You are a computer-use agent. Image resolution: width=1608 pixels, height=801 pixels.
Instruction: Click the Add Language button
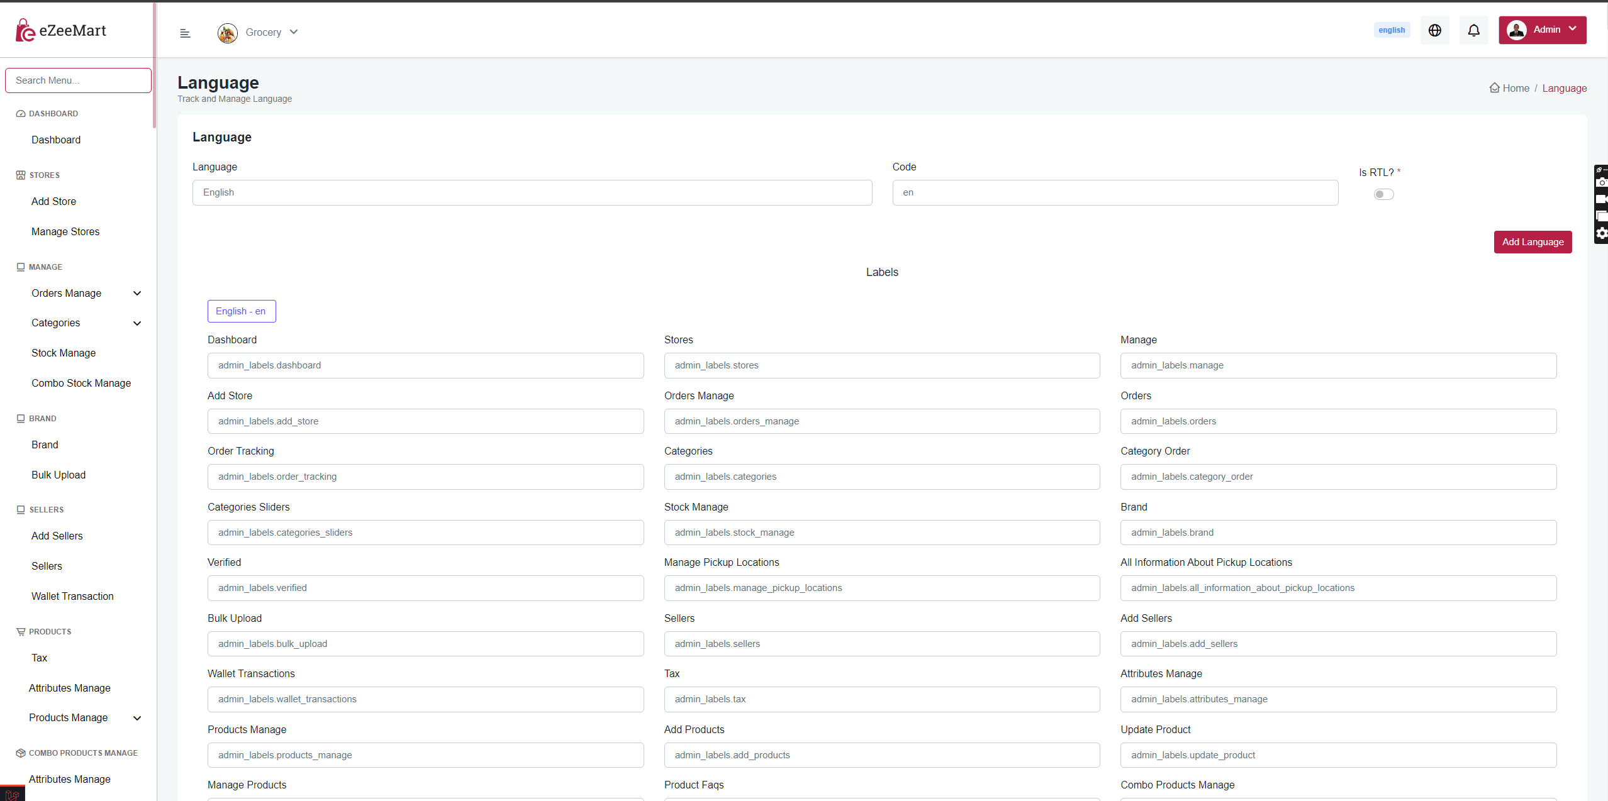[x=1533, y=242]
